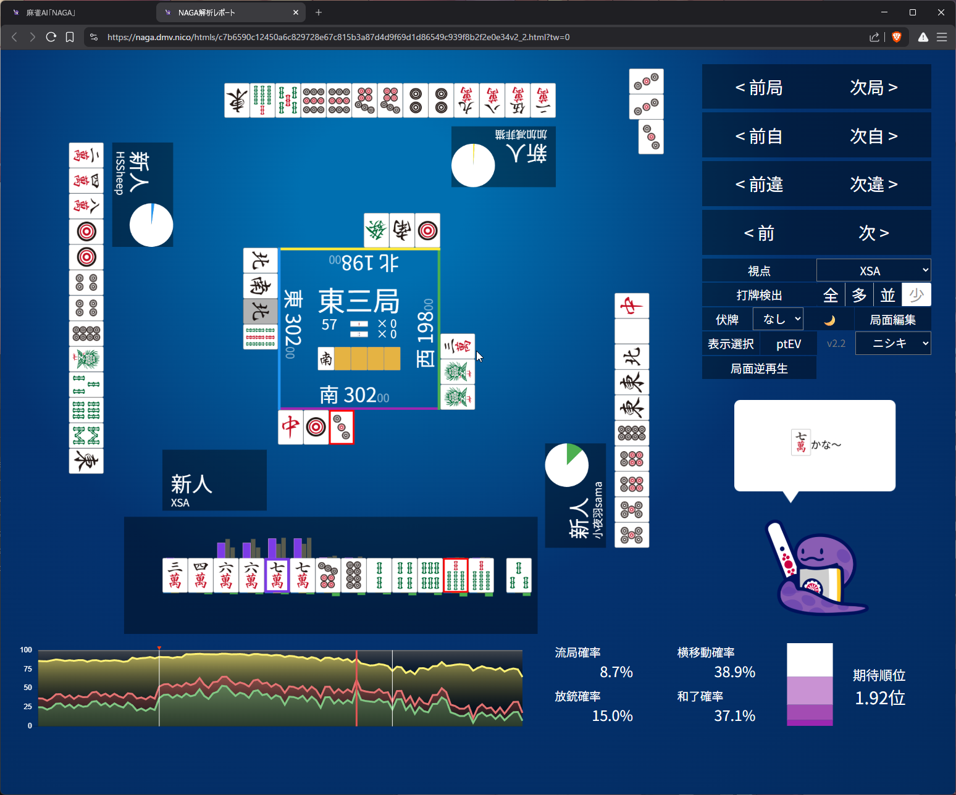Open the browser hamburger menu
The width and height of the screenshot is (956, 795).
(x=941, y=37)
